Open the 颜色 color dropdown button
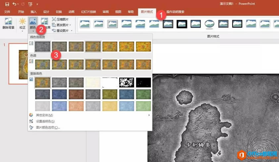 [x=33, y=25]
